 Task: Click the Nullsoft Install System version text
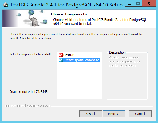click(x=27, y=106)
